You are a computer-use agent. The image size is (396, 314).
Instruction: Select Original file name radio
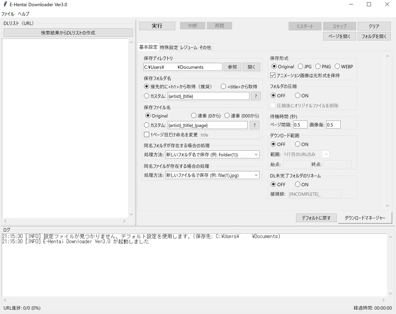[156, 116]
